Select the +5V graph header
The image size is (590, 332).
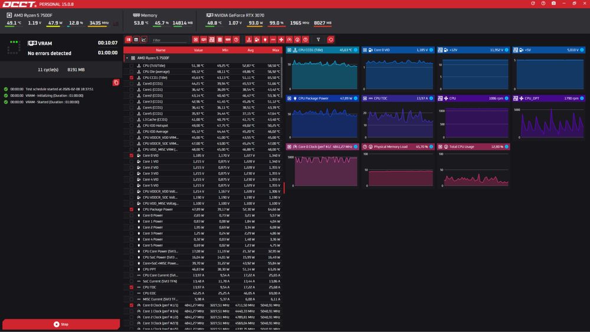(549, 50)
